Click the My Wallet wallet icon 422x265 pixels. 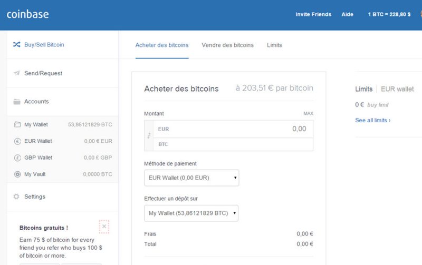pyautogui.click(x=17, y=124)
